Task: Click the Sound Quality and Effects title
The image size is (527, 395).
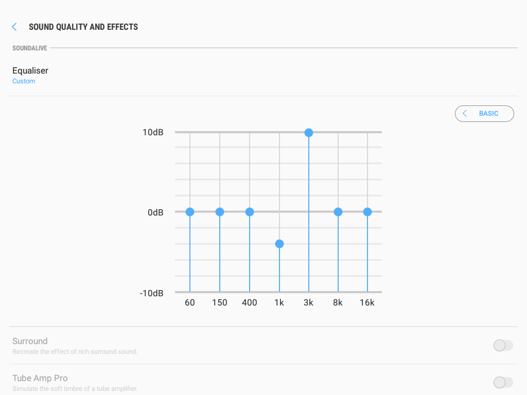Action: tap(83, 27)
